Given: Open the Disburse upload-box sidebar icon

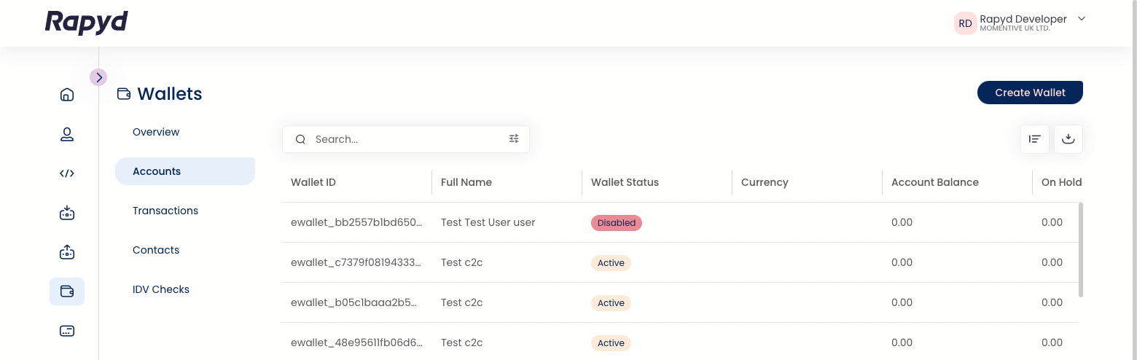Looking at the screenshot, I should [67, 252].
